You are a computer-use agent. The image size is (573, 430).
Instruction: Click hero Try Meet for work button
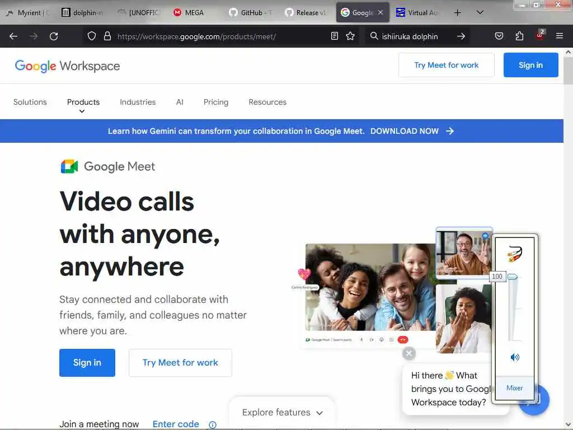(180, 362)
